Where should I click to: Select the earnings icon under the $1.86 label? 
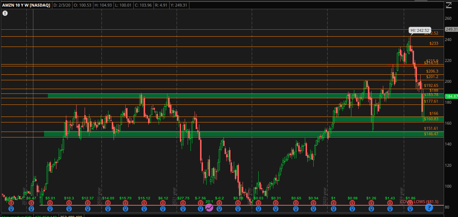[410, 203]
